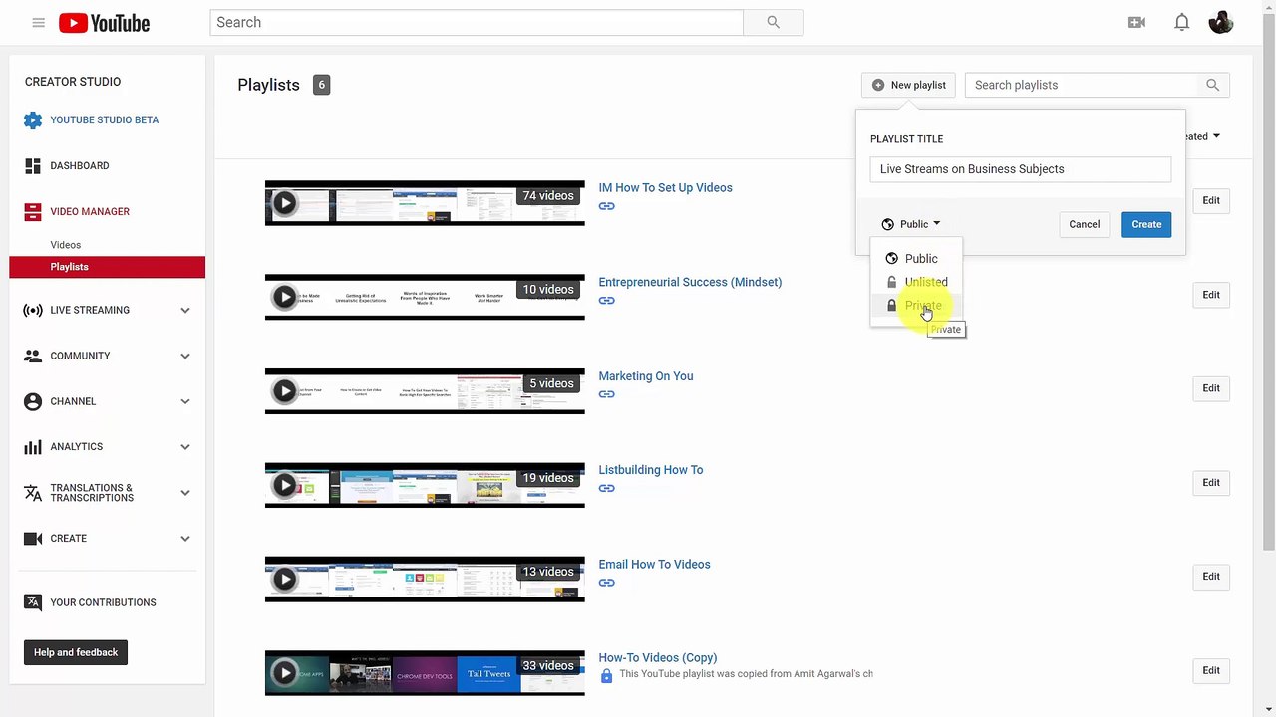Open the sort order dropdown arrow
The width and height of the screenshot is (1276, 717).
tap(1216, 136)
